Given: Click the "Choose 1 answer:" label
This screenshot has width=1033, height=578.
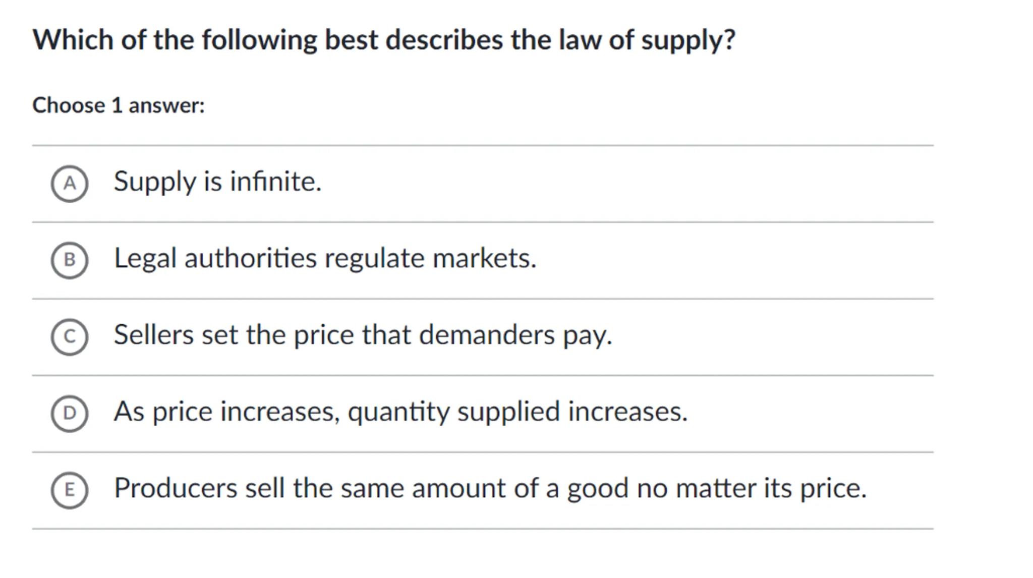Looking at the screenshot, I should pos(119,105).
